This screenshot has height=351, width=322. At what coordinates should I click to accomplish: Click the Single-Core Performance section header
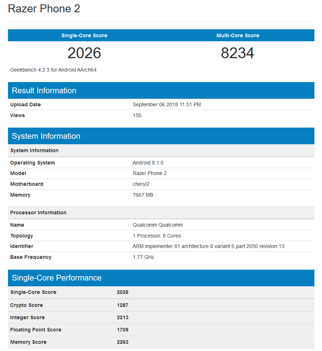[x=56, y=278]
